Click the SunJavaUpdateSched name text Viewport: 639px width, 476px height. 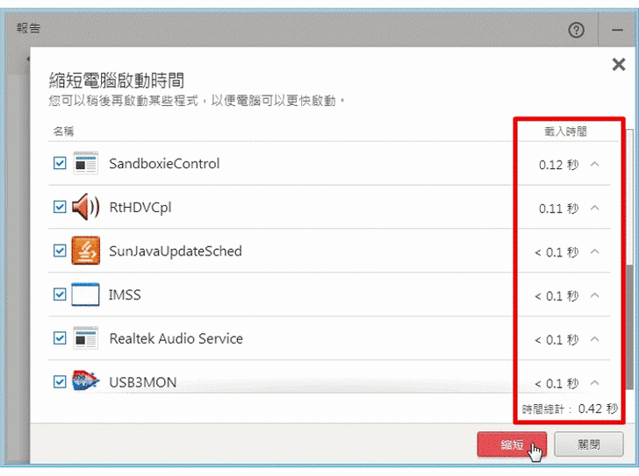pos(176,252)
